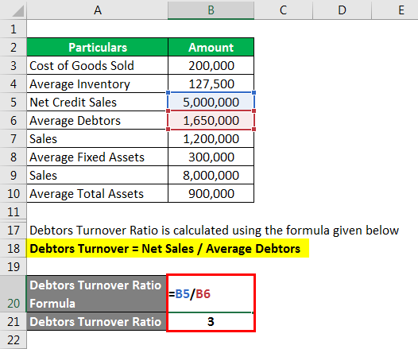418x349 pixels.
Task: Select the 8,000,000 amount cell
Action: tap(211, 175)
